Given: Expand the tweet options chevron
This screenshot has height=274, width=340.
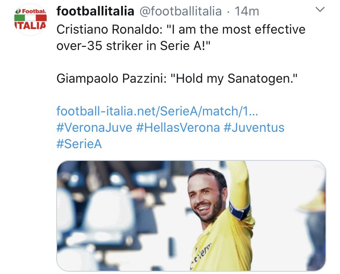Looking at the screenshot, I should pyautogui.click(x=320, y=10).
